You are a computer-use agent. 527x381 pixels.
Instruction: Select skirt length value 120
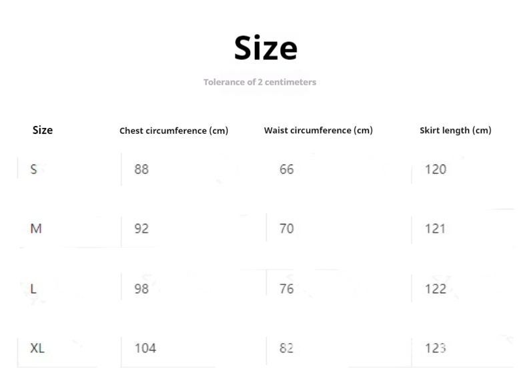(436, 169)
